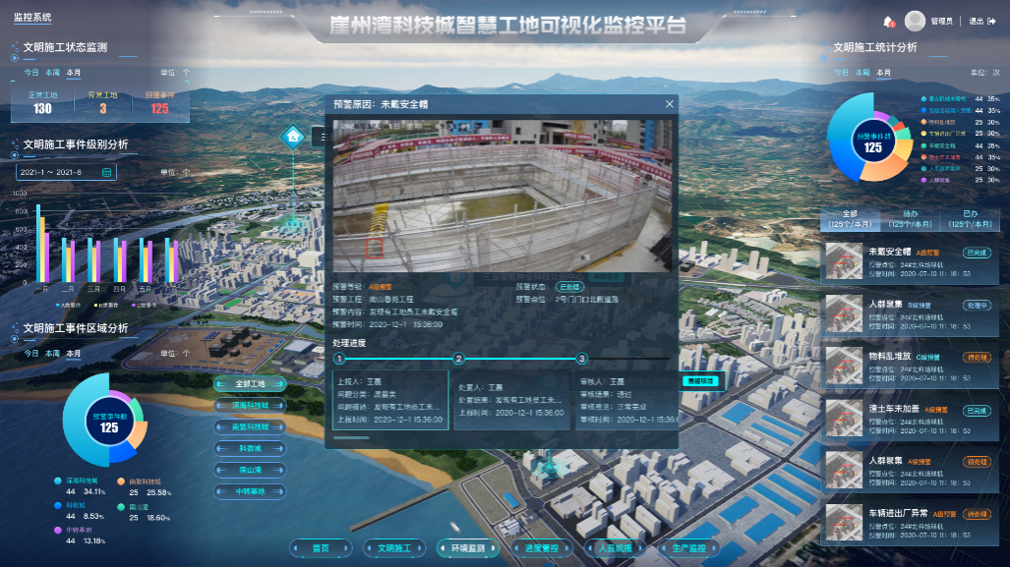This screenshot has height=567, width=1010.
Task: Click the house marker icon on map
Action: (x=292, y=137)
